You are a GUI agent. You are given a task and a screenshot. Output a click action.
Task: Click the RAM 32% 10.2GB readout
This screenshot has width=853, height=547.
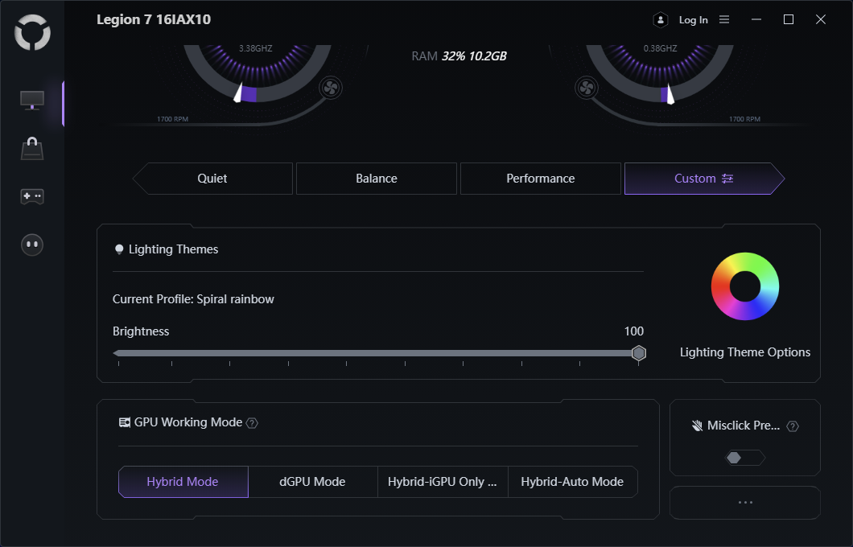(x=459, y=56)
